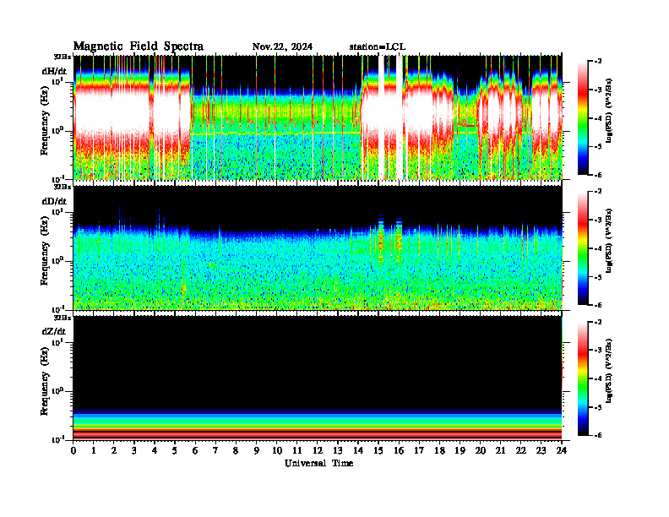
Task: Click hour "15" on the time axis
Action: [378, 450]
